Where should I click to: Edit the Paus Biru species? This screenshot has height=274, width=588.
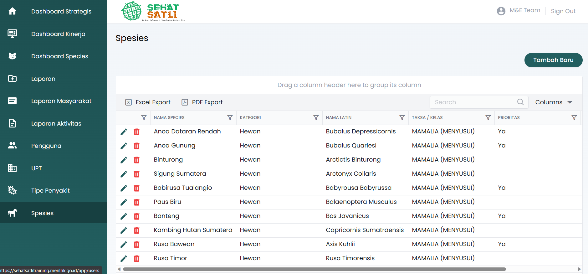click(x=124, y=202)
